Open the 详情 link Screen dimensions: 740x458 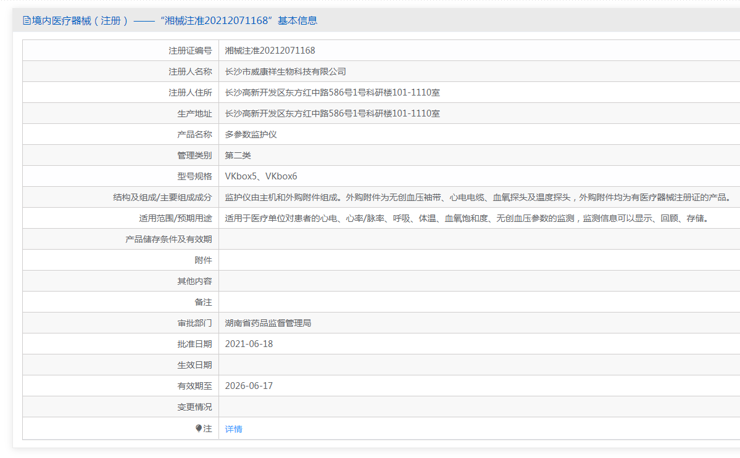233,429
